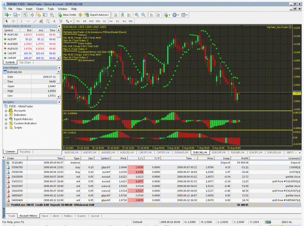Image resolution: width=304 pixels, height=226 pixels.
Task: Select the Text (A) tool
Action: pos(54,21)
